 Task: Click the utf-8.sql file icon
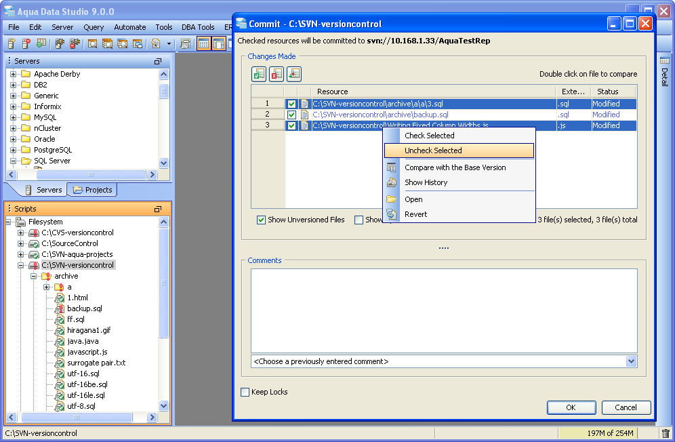60,406
